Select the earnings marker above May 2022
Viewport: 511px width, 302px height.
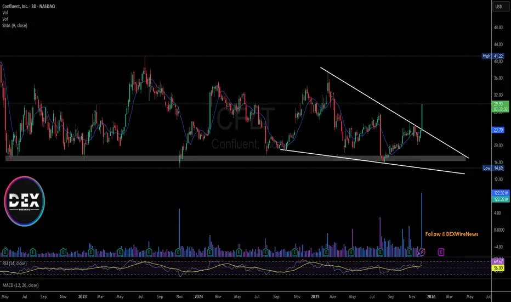click(5, 252)
